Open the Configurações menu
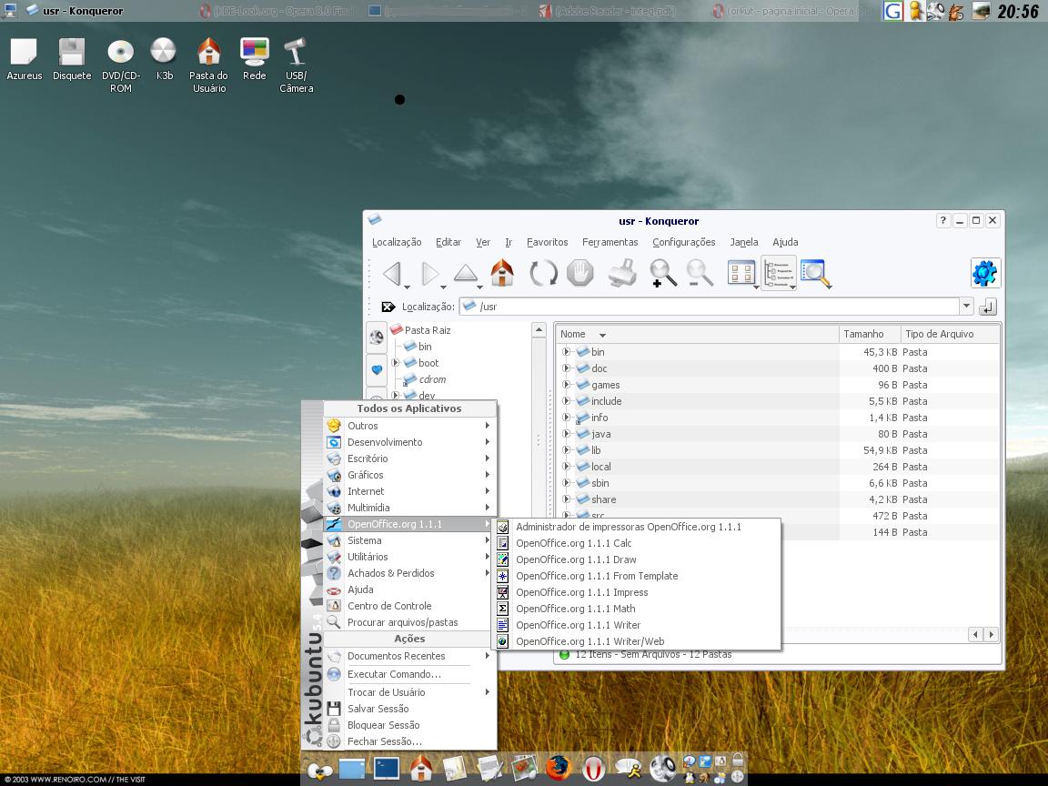1048x786 pixels. 684,242
